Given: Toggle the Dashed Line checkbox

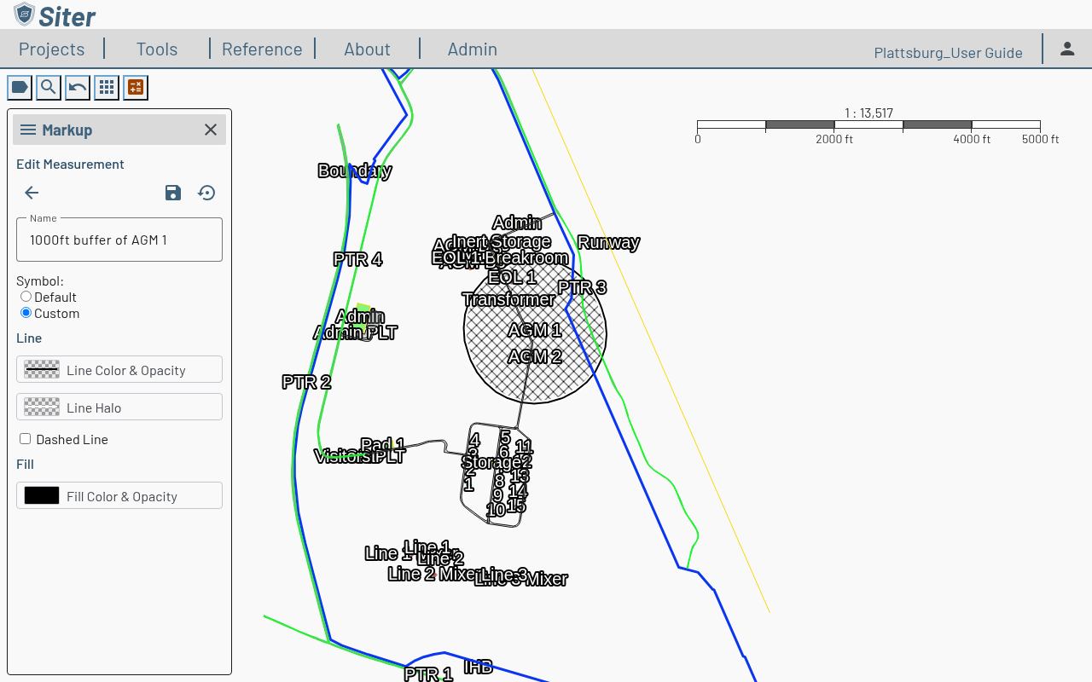Looking at the screenshot, I should click(x=26, y=439).
